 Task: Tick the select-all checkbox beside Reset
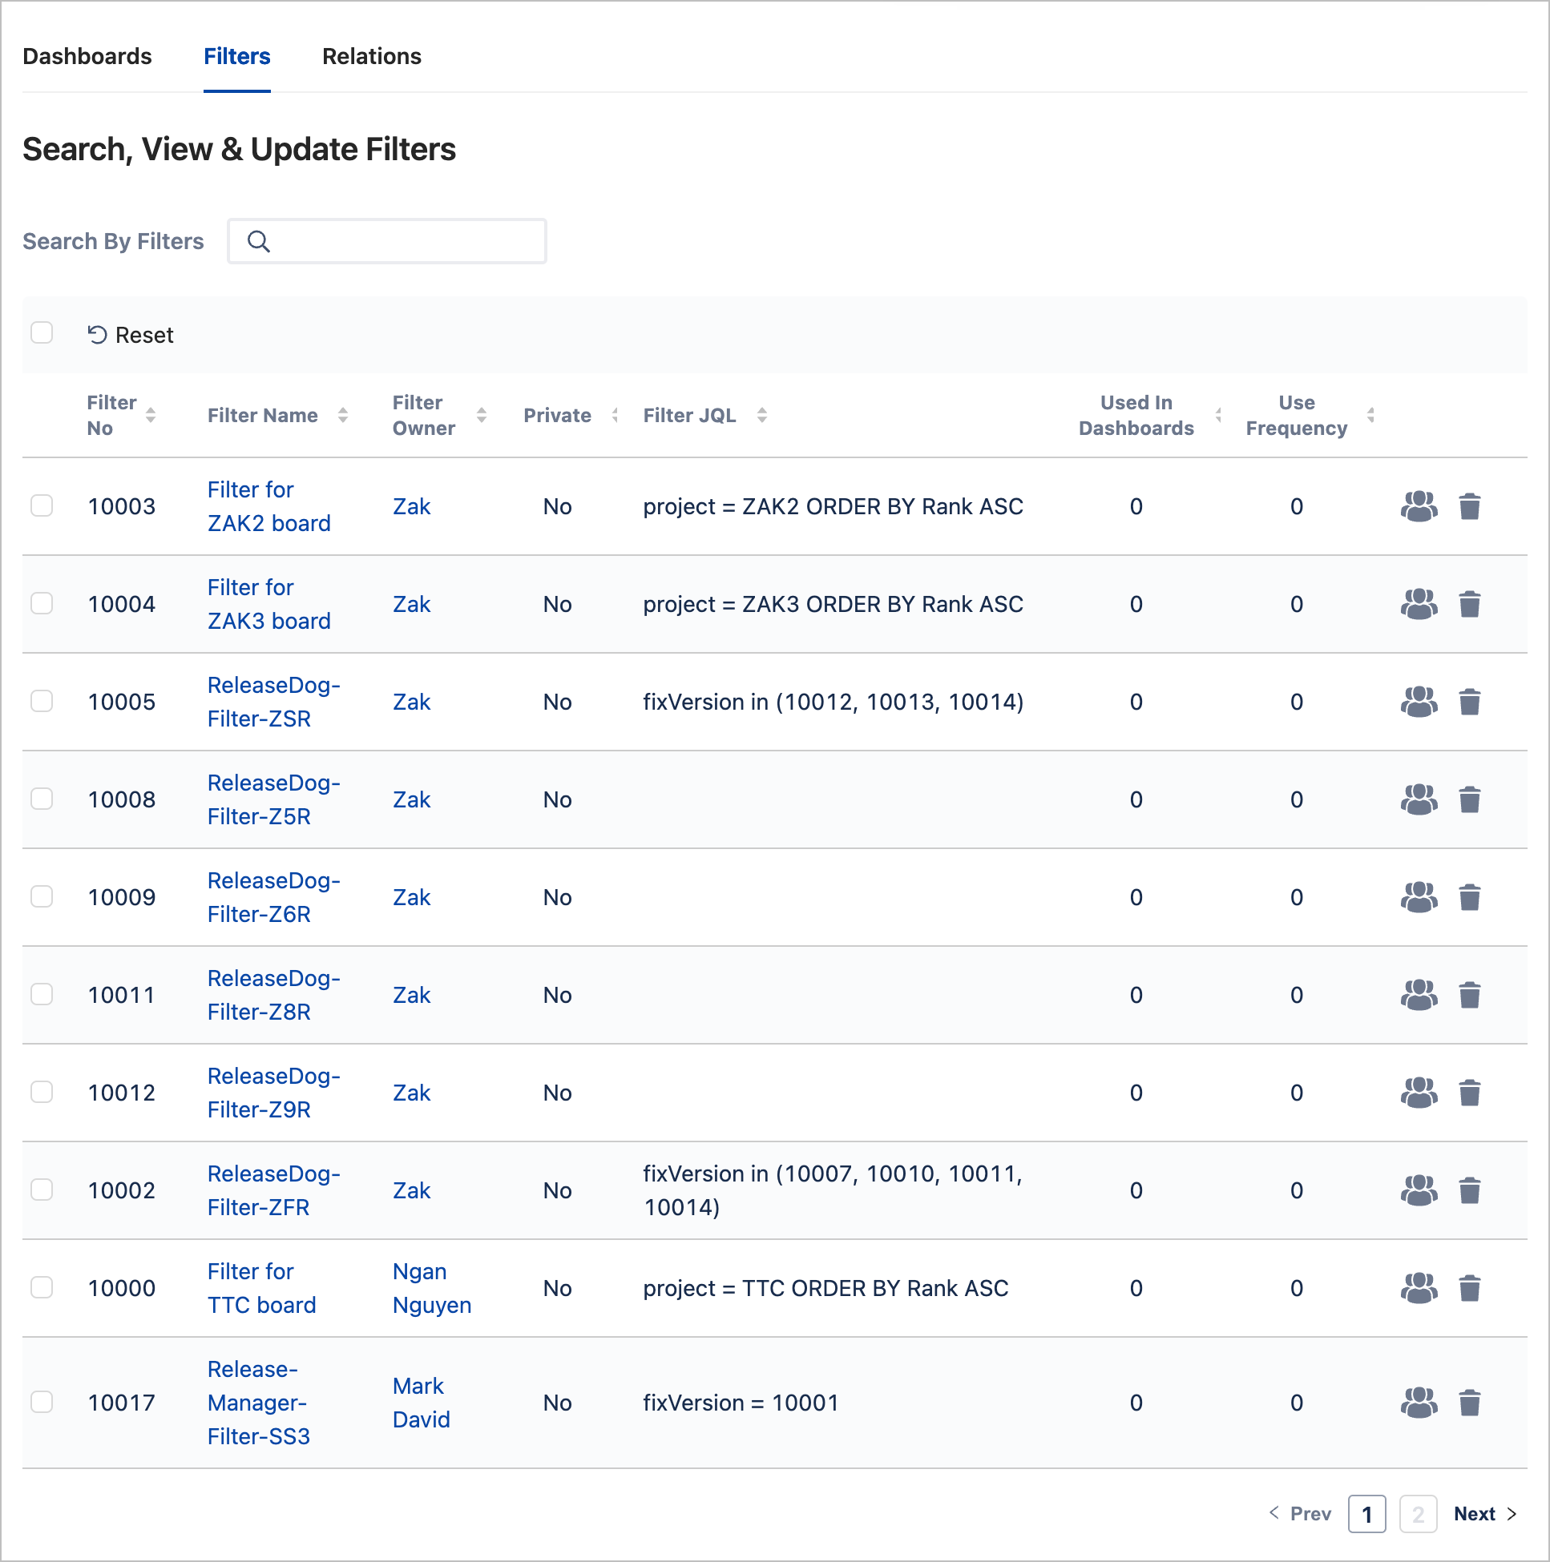[42, 333]
